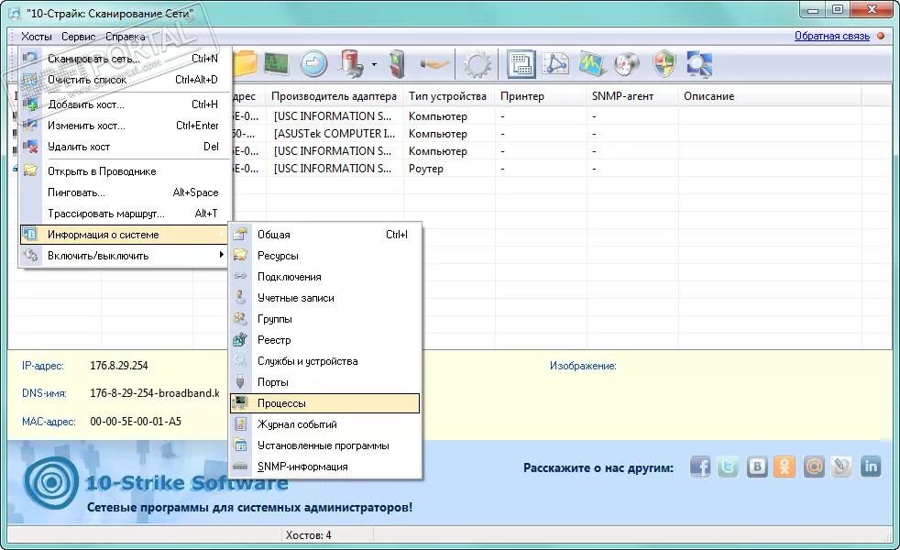Select Информация о системе submenu item
900x550 pixels.
tap(126, 235)
